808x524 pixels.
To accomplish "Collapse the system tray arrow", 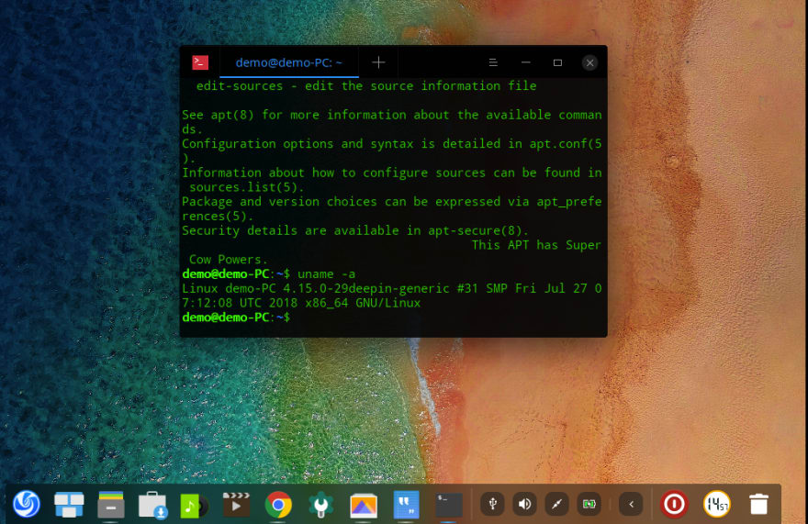I will click(632, 504).
